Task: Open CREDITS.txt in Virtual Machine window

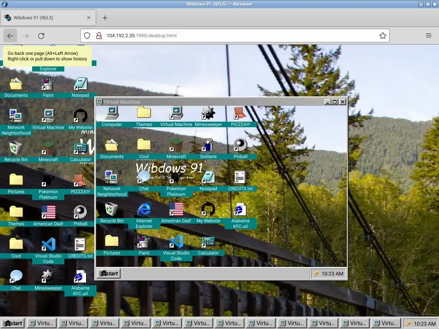Action: [241, 181]
